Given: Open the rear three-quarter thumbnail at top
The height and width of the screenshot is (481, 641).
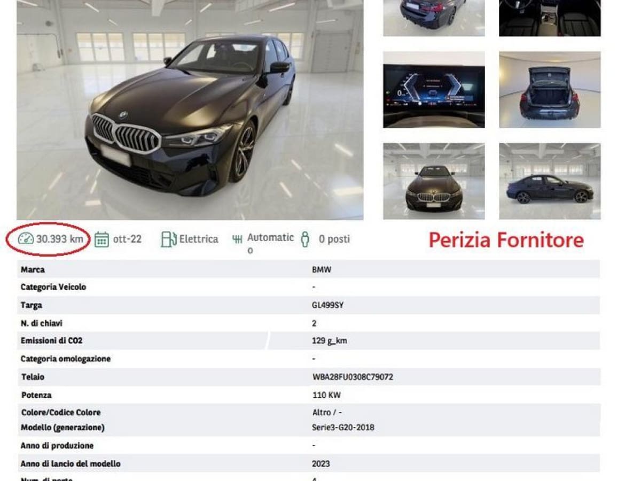Looking at the screenshot, I should tap(434, 18).
